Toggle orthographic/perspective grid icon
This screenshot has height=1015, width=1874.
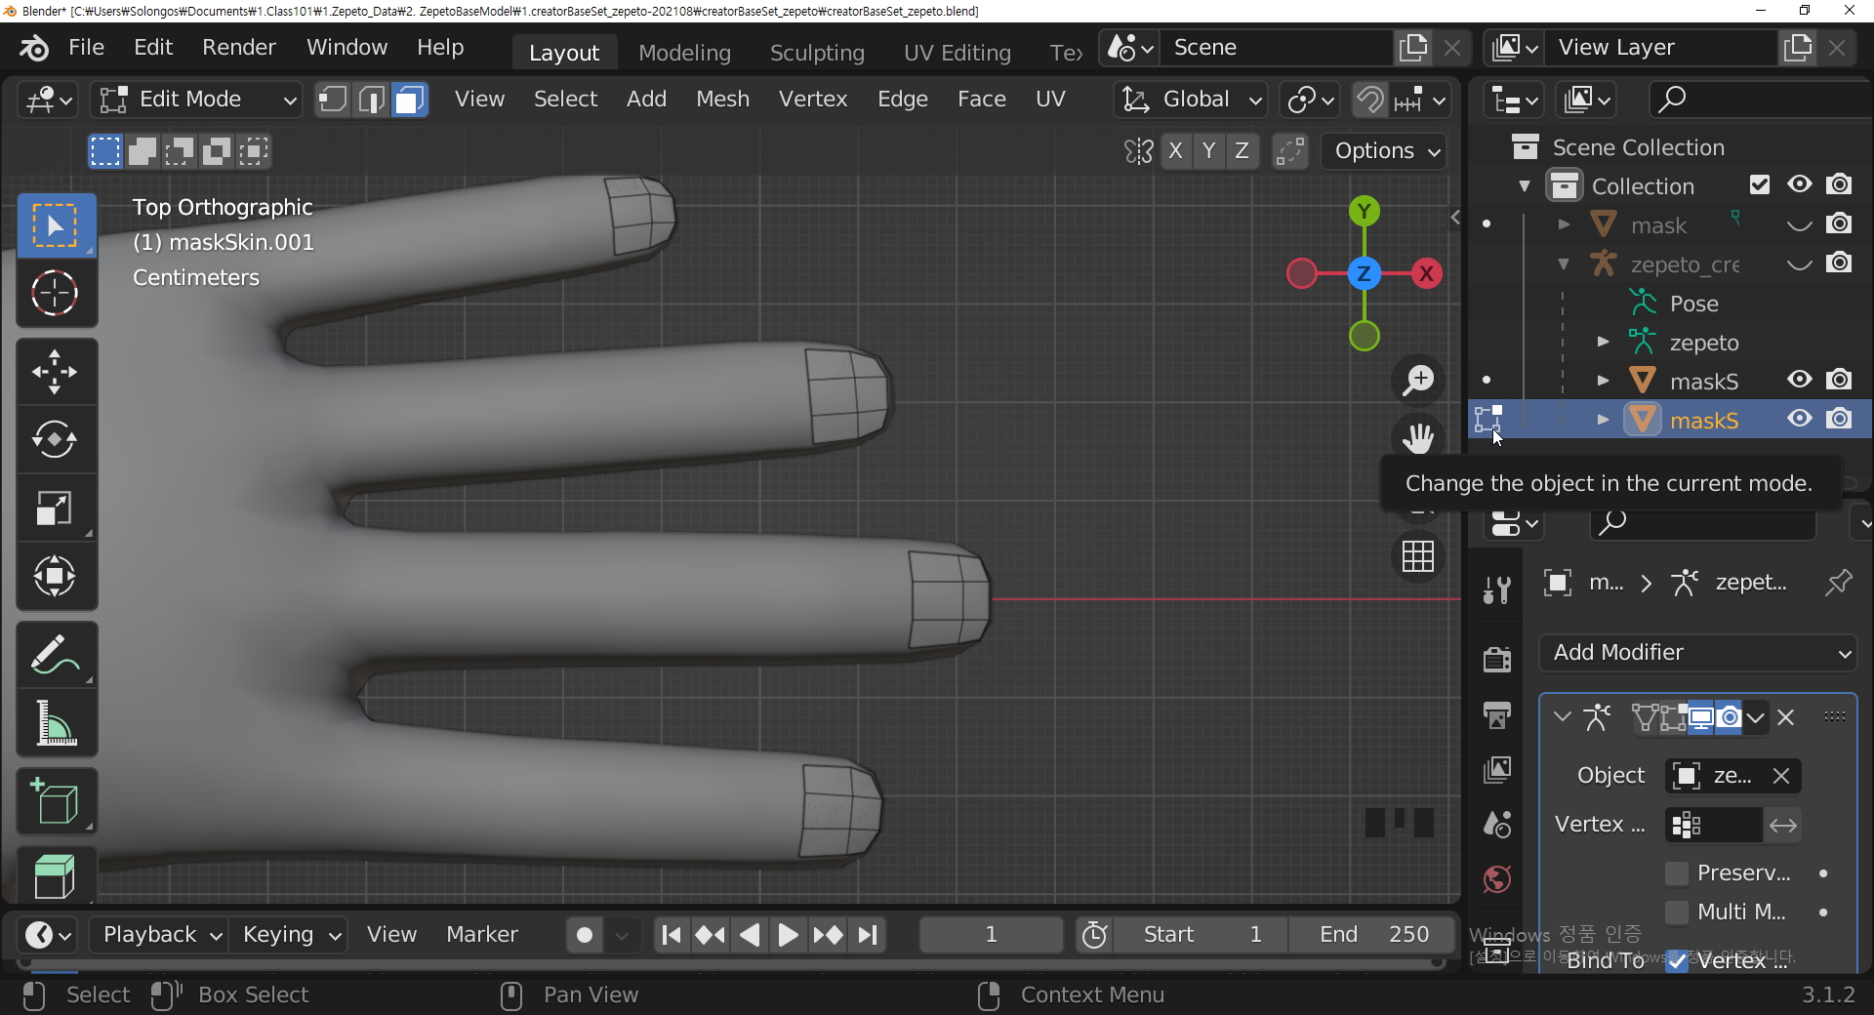tap(1418, 556)
